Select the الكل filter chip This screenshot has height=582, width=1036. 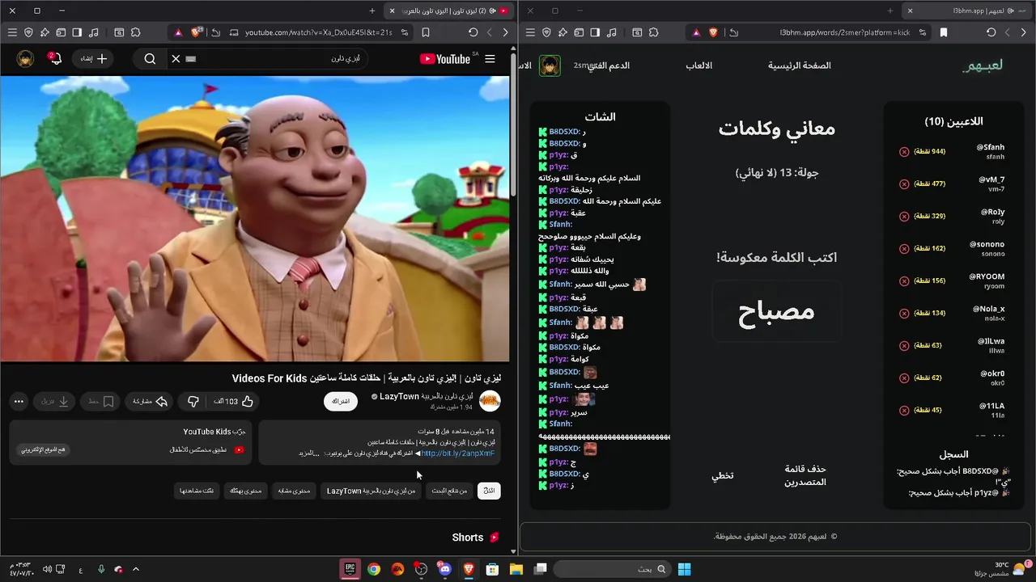coord(489,491)
